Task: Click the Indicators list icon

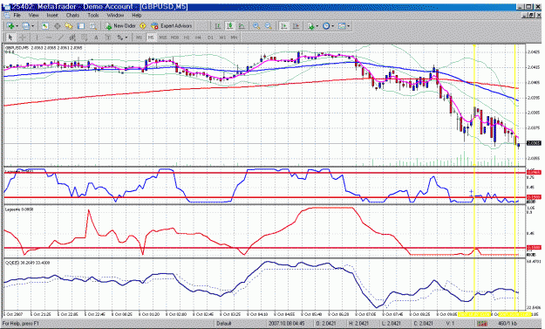Action: (310, 25)
